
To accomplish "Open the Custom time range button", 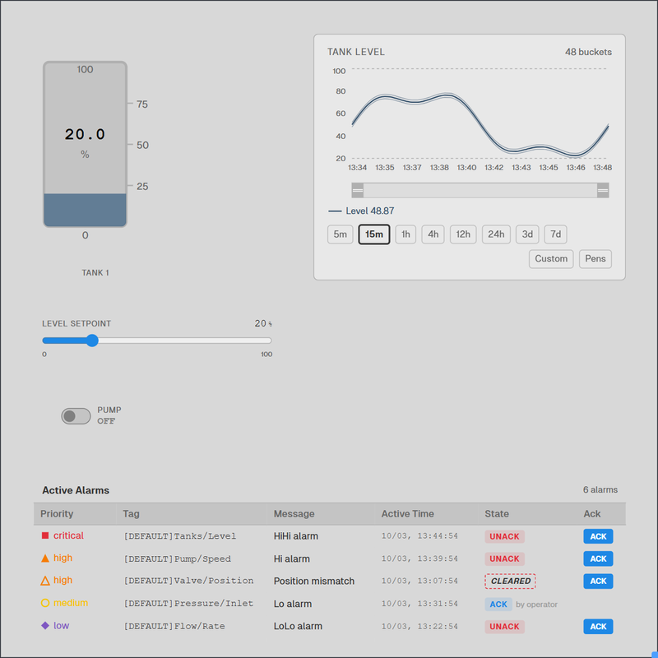I will point(551,258).
